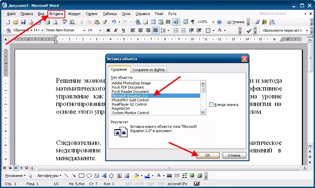
Task: Open Print Preview magnifier icon
Action: pos(55,22)
